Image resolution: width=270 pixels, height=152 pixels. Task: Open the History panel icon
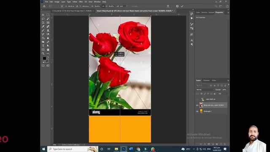[192, 14]
